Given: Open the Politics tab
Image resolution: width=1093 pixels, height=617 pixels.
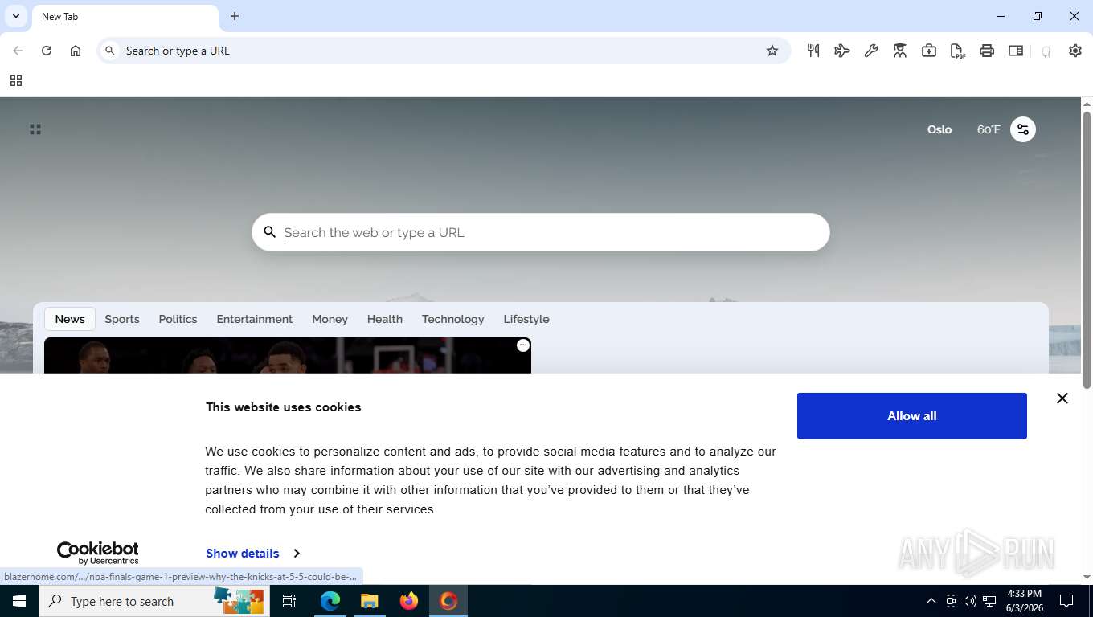Looking at the screenshot, I should click(x=178, y=319).
